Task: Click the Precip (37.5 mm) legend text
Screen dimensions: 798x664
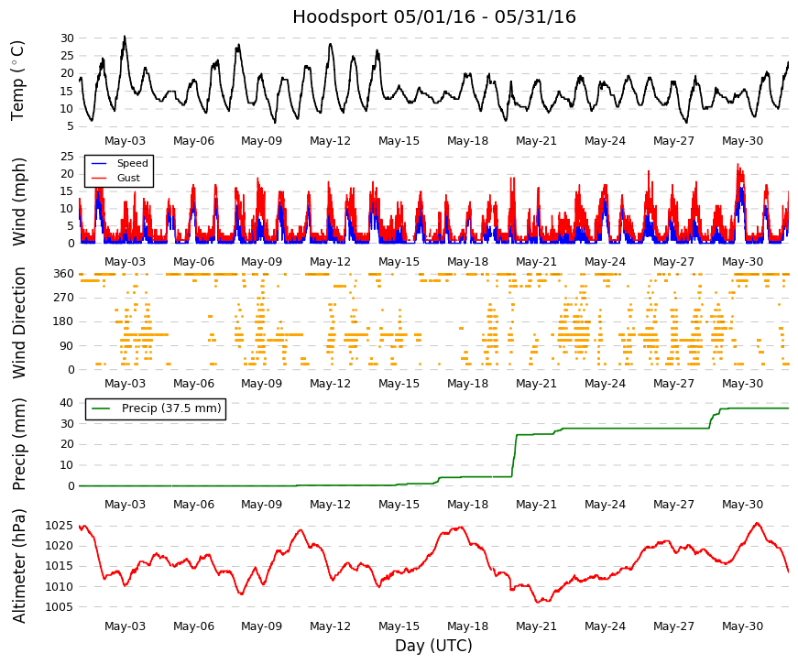Action: click(x=171, y=408)
